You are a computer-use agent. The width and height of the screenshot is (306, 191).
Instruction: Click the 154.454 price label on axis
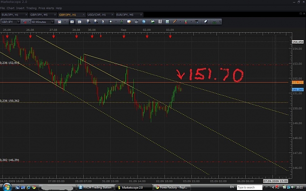(x=298, y=42)
